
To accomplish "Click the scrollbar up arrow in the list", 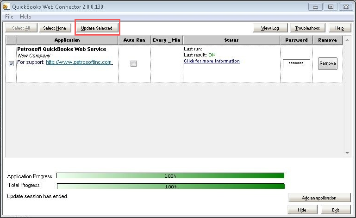I will click(x=347, y=40).
